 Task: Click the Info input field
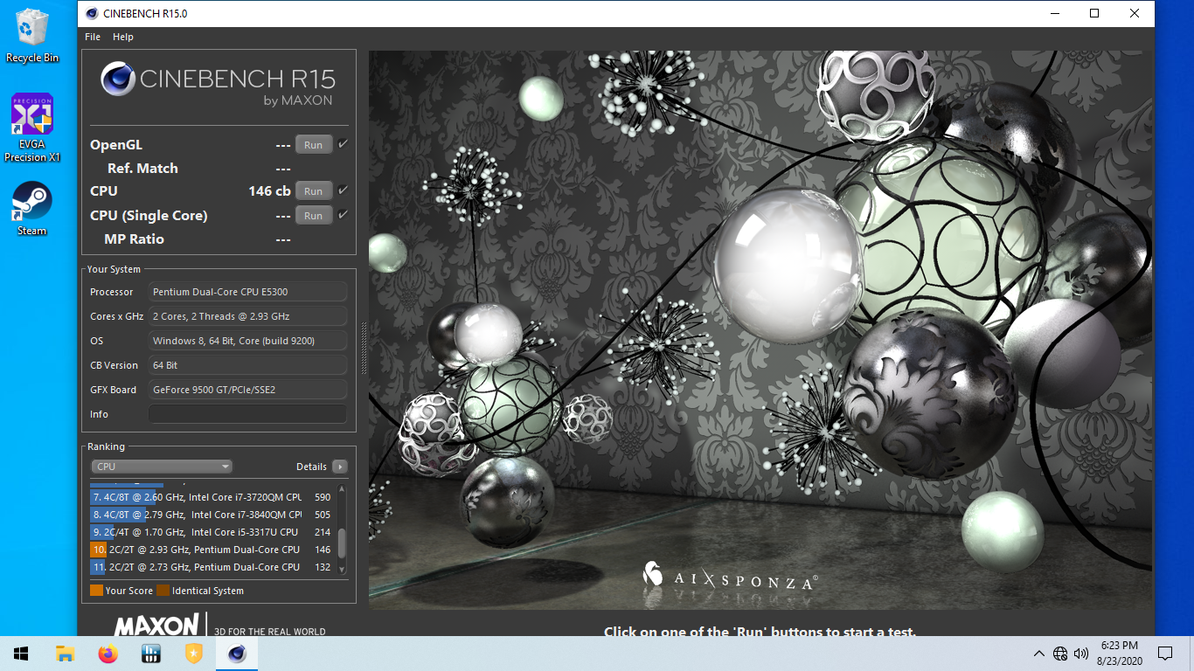click(247, 414)
